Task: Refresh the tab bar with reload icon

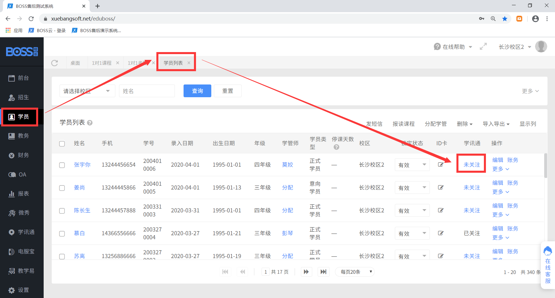Action: 55,63
